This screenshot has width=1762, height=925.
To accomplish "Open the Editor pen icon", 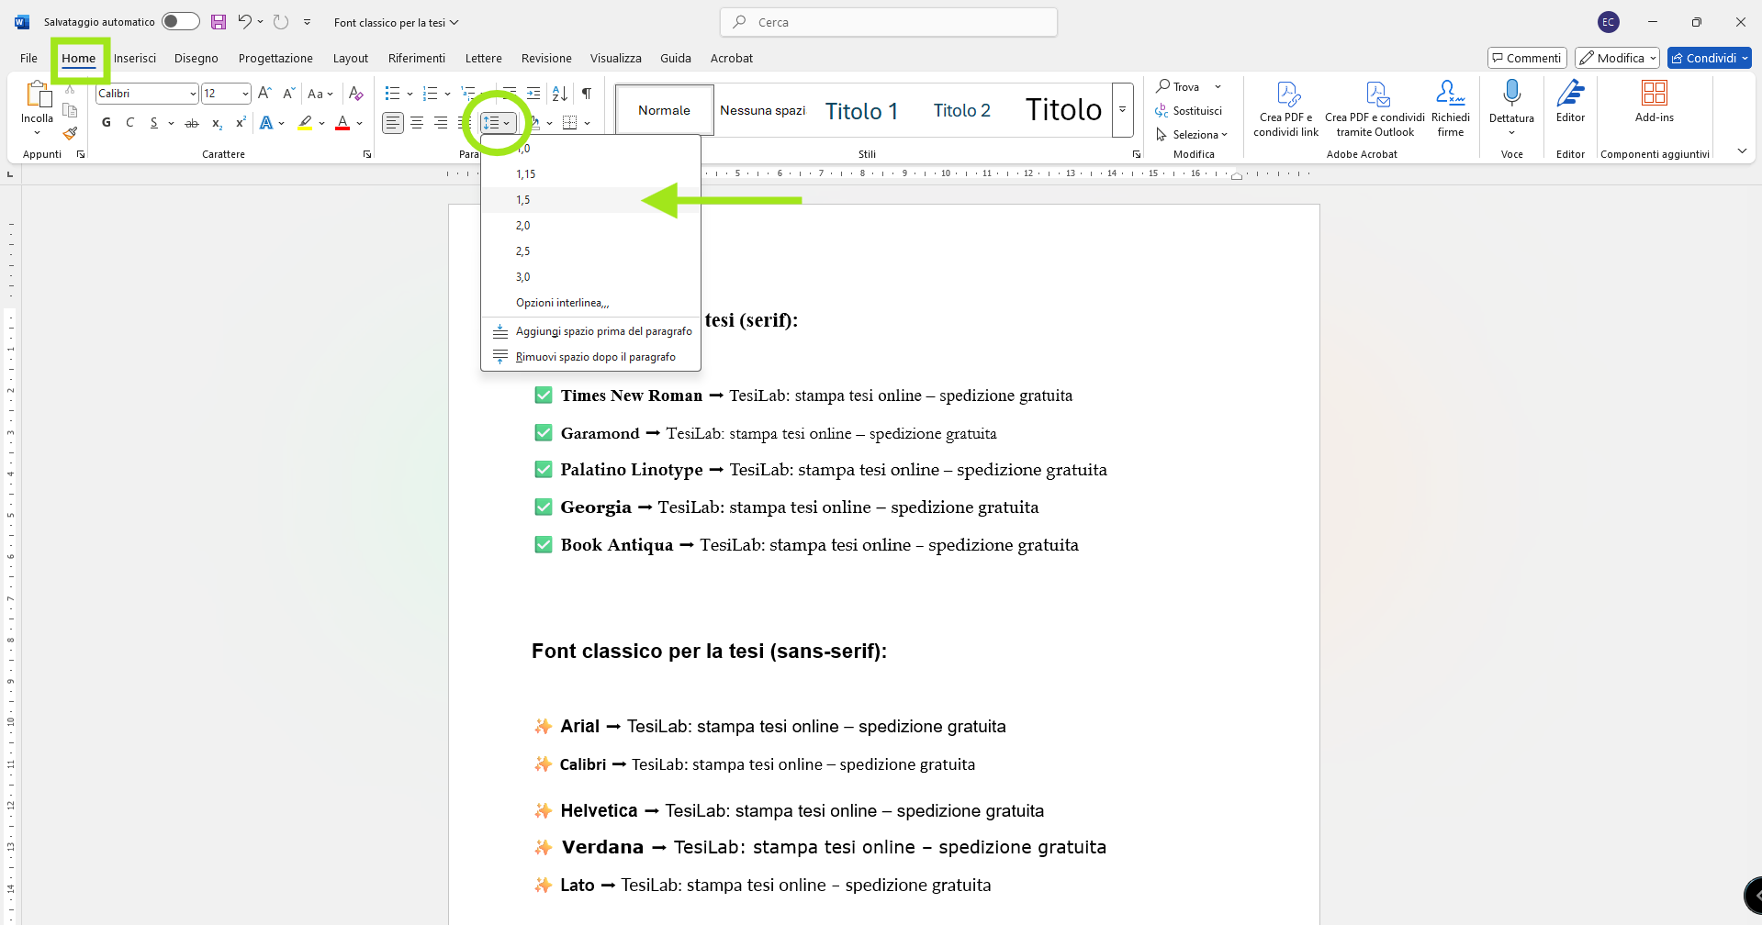I will [x=1570, y=94].
